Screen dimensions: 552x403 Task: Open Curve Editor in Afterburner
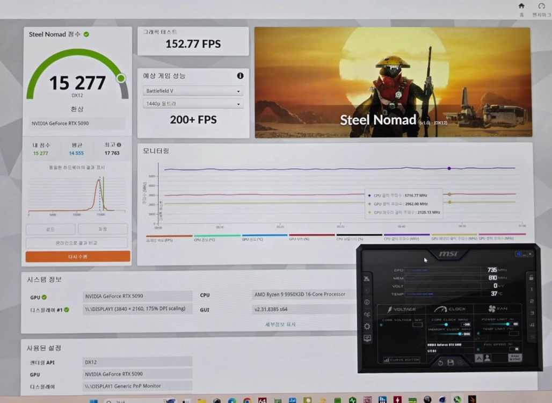402,359
